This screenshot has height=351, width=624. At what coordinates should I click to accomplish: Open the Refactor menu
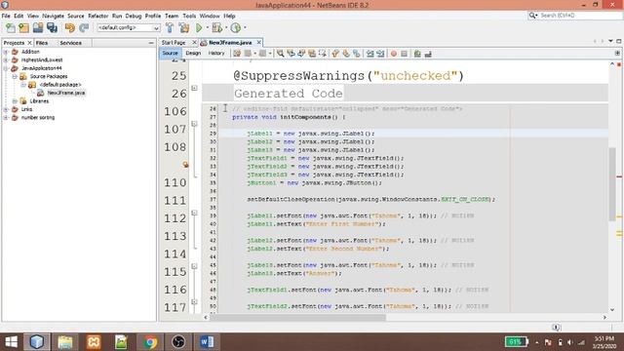97,16
